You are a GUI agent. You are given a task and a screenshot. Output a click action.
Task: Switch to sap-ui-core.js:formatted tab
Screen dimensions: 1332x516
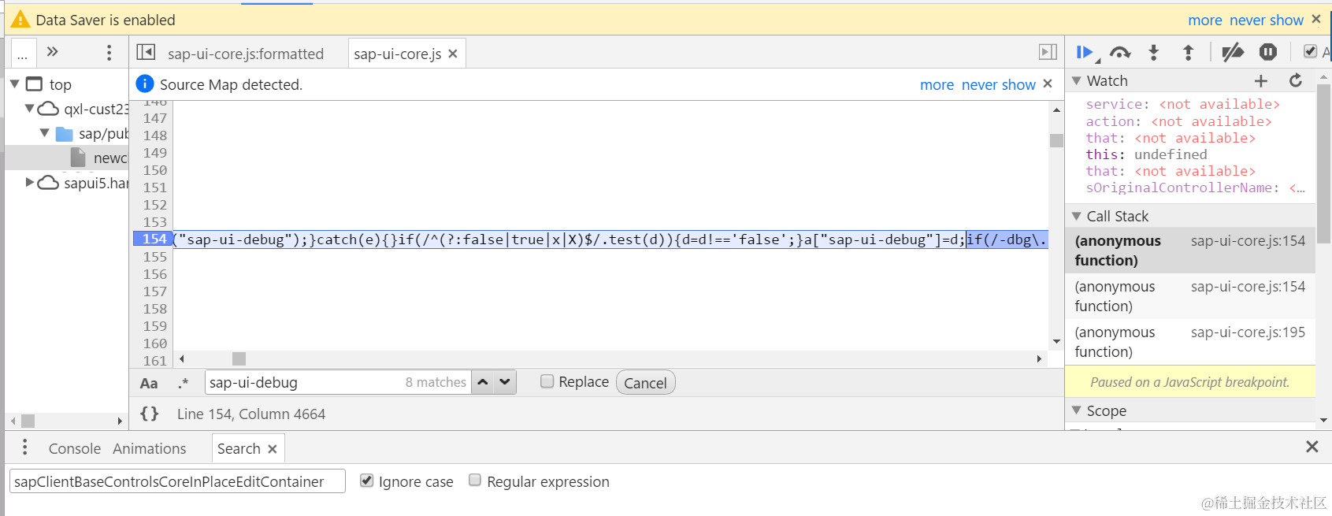pyautogui.click(x=246, y=54)
